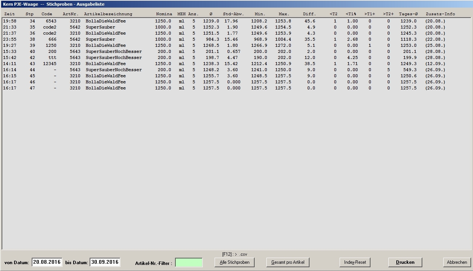Image resolution: width=473 pixels, height=271 pixels.
Task: Click the Tages-Ø column header
Action: 408,14
